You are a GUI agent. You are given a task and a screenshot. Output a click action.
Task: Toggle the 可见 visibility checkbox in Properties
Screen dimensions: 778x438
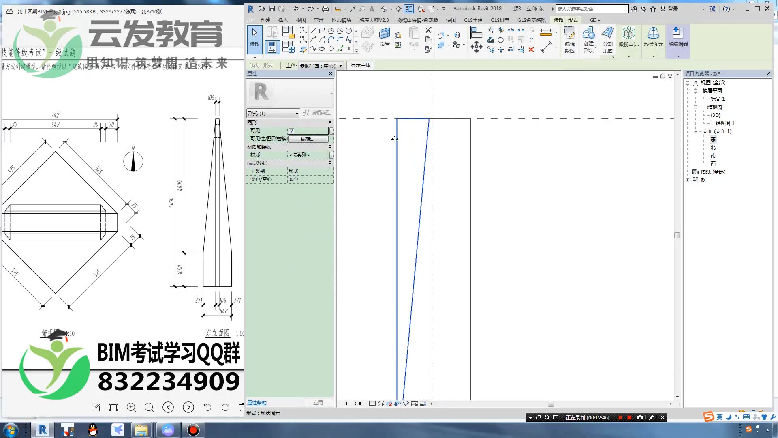coord(292,131)
